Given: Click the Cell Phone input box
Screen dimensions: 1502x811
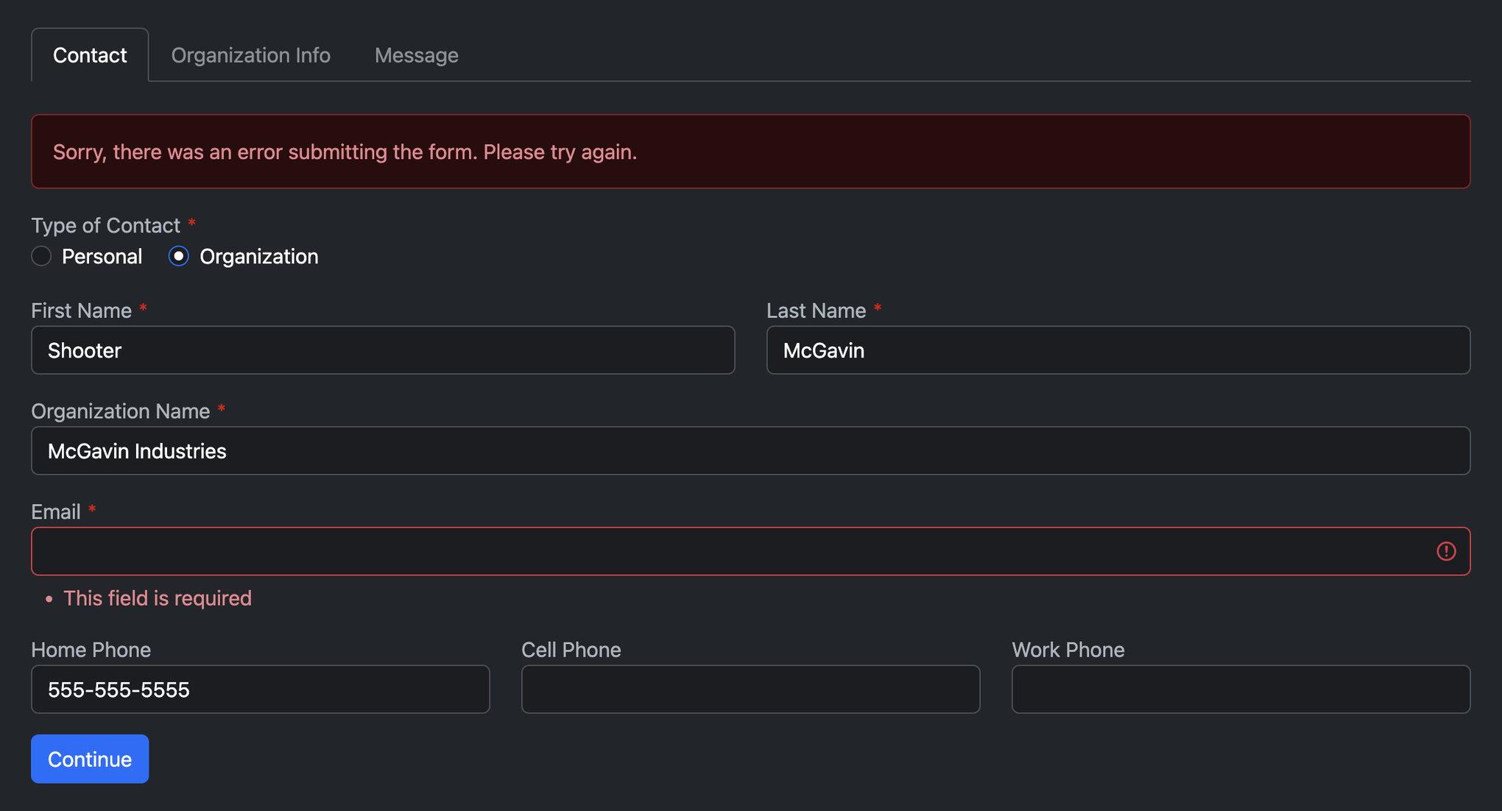Looking at the screenshot, I should pyautogui.click(x=751, y=690).
